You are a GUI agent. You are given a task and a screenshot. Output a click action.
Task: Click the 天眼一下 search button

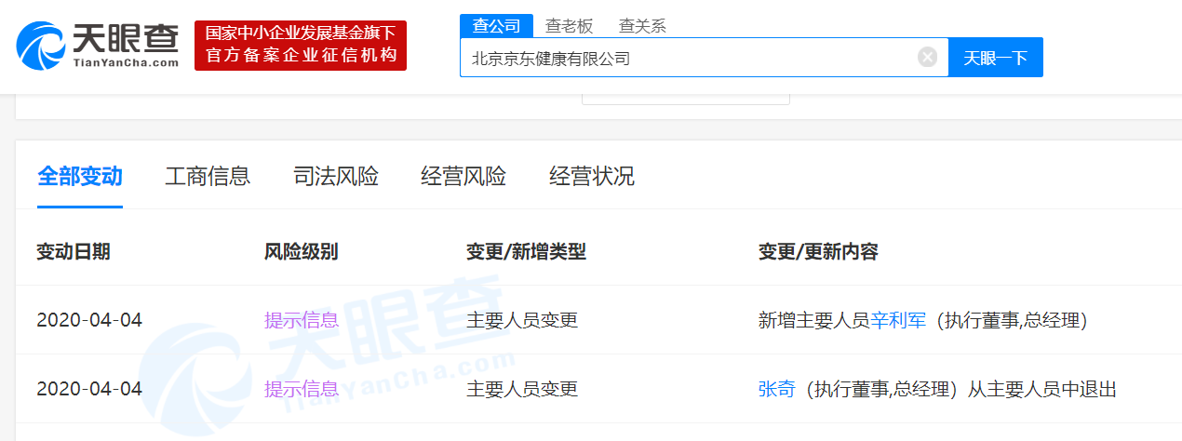996,58
